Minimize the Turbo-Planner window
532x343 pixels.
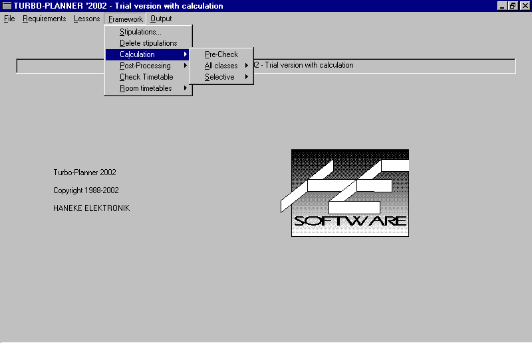click(502, 6)
